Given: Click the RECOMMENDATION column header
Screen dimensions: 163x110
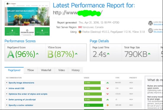Looking at the screenshot, I should tap(14, 78).
